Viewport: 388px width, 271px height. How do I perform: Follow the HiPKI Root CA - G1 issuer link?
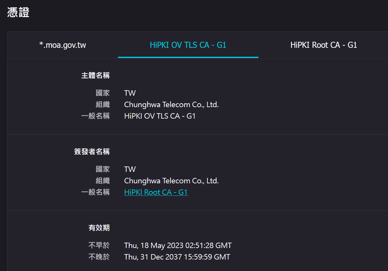coord(156,192)
